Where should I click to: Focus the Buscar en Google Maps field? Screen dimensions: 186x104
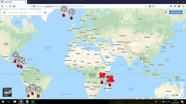click(x=22, y=13)
